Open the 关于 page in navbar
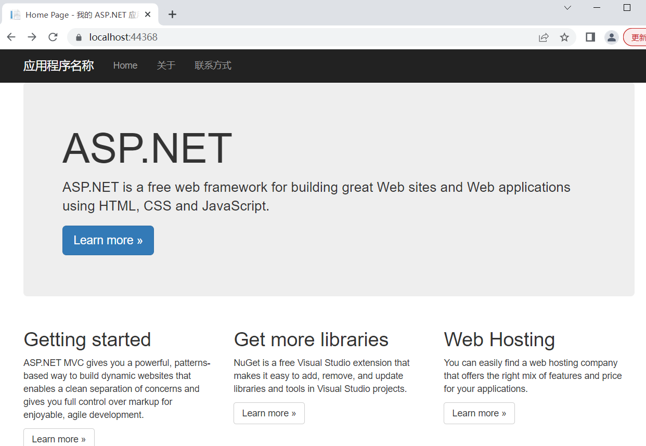 pos(166,65)
